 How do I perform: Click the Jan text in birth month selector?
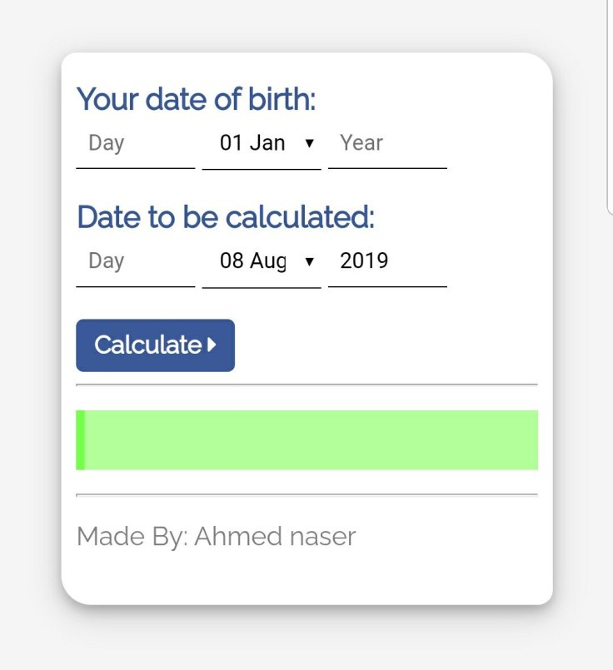(267, 143)
